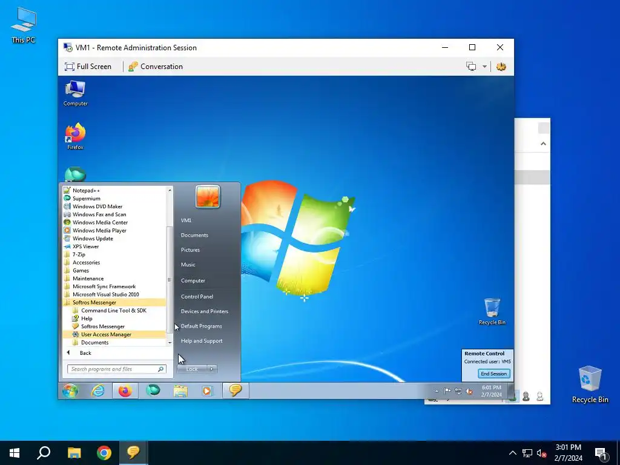Open Windows Media Player from the remote taskbar

(x=207, y=391)
